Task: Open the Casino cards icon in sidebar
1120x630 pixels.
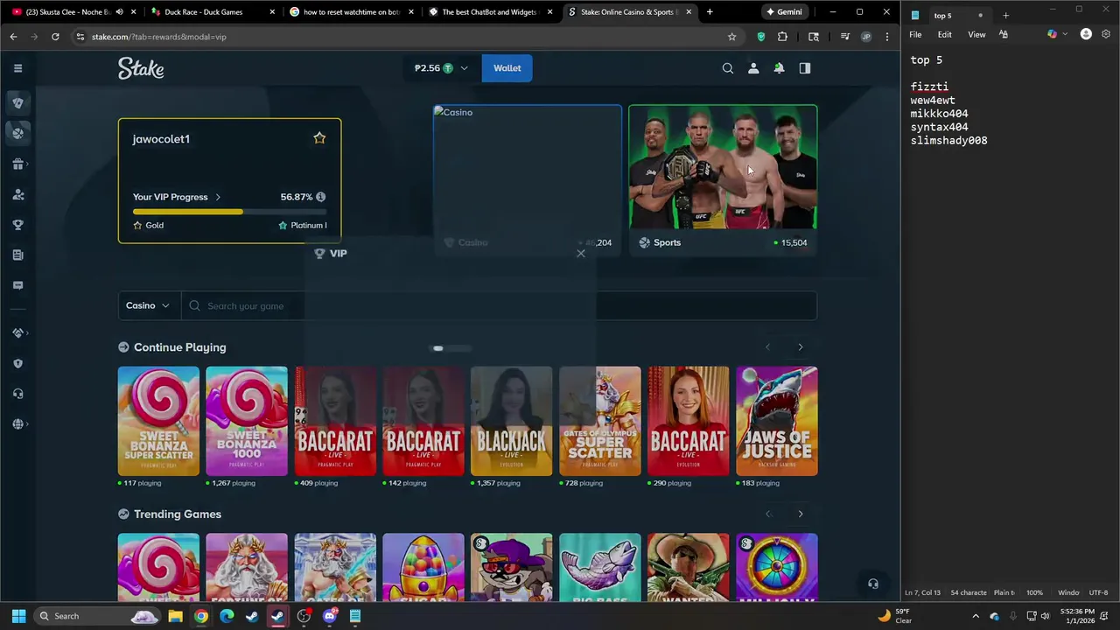Action: (17, 102)
